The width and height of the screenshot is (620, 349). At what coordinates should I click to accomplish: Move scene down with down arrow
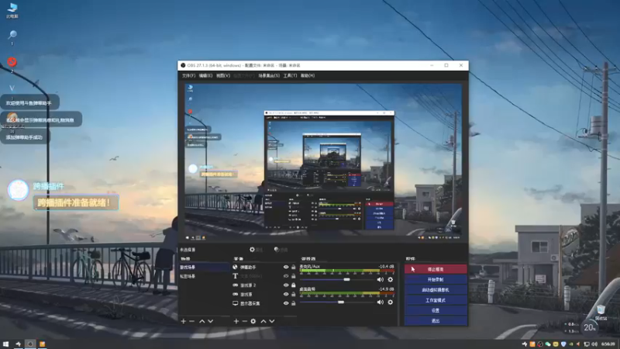coord(211,321)
